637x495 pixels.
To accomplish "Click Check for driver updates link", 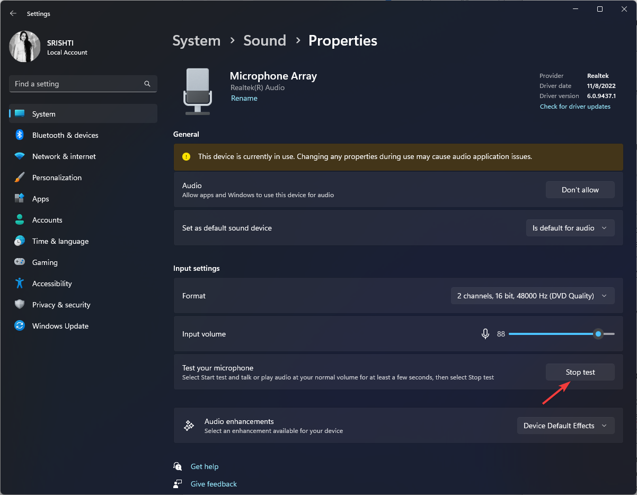I will click(x=575, y=107).
